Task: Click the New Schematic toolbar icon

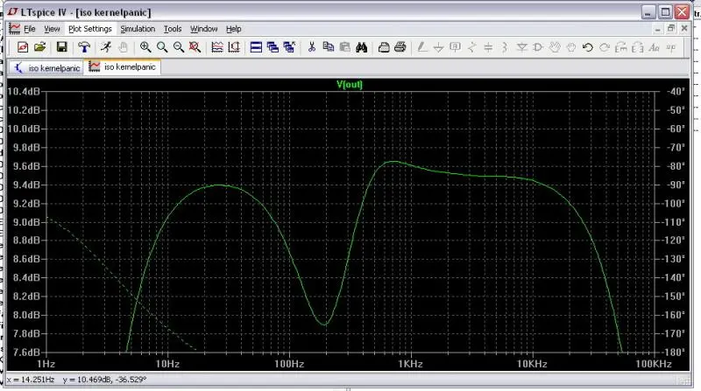Action: [x=23, y=47]
